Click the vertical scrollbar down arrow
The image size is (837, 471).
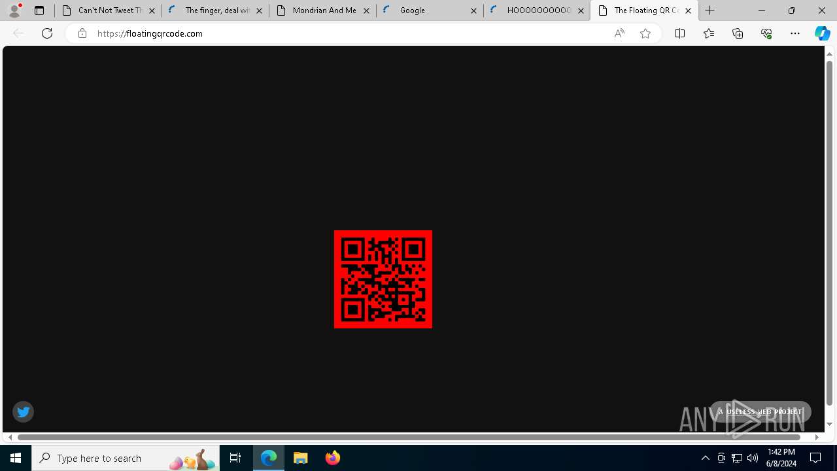point(829,424)
